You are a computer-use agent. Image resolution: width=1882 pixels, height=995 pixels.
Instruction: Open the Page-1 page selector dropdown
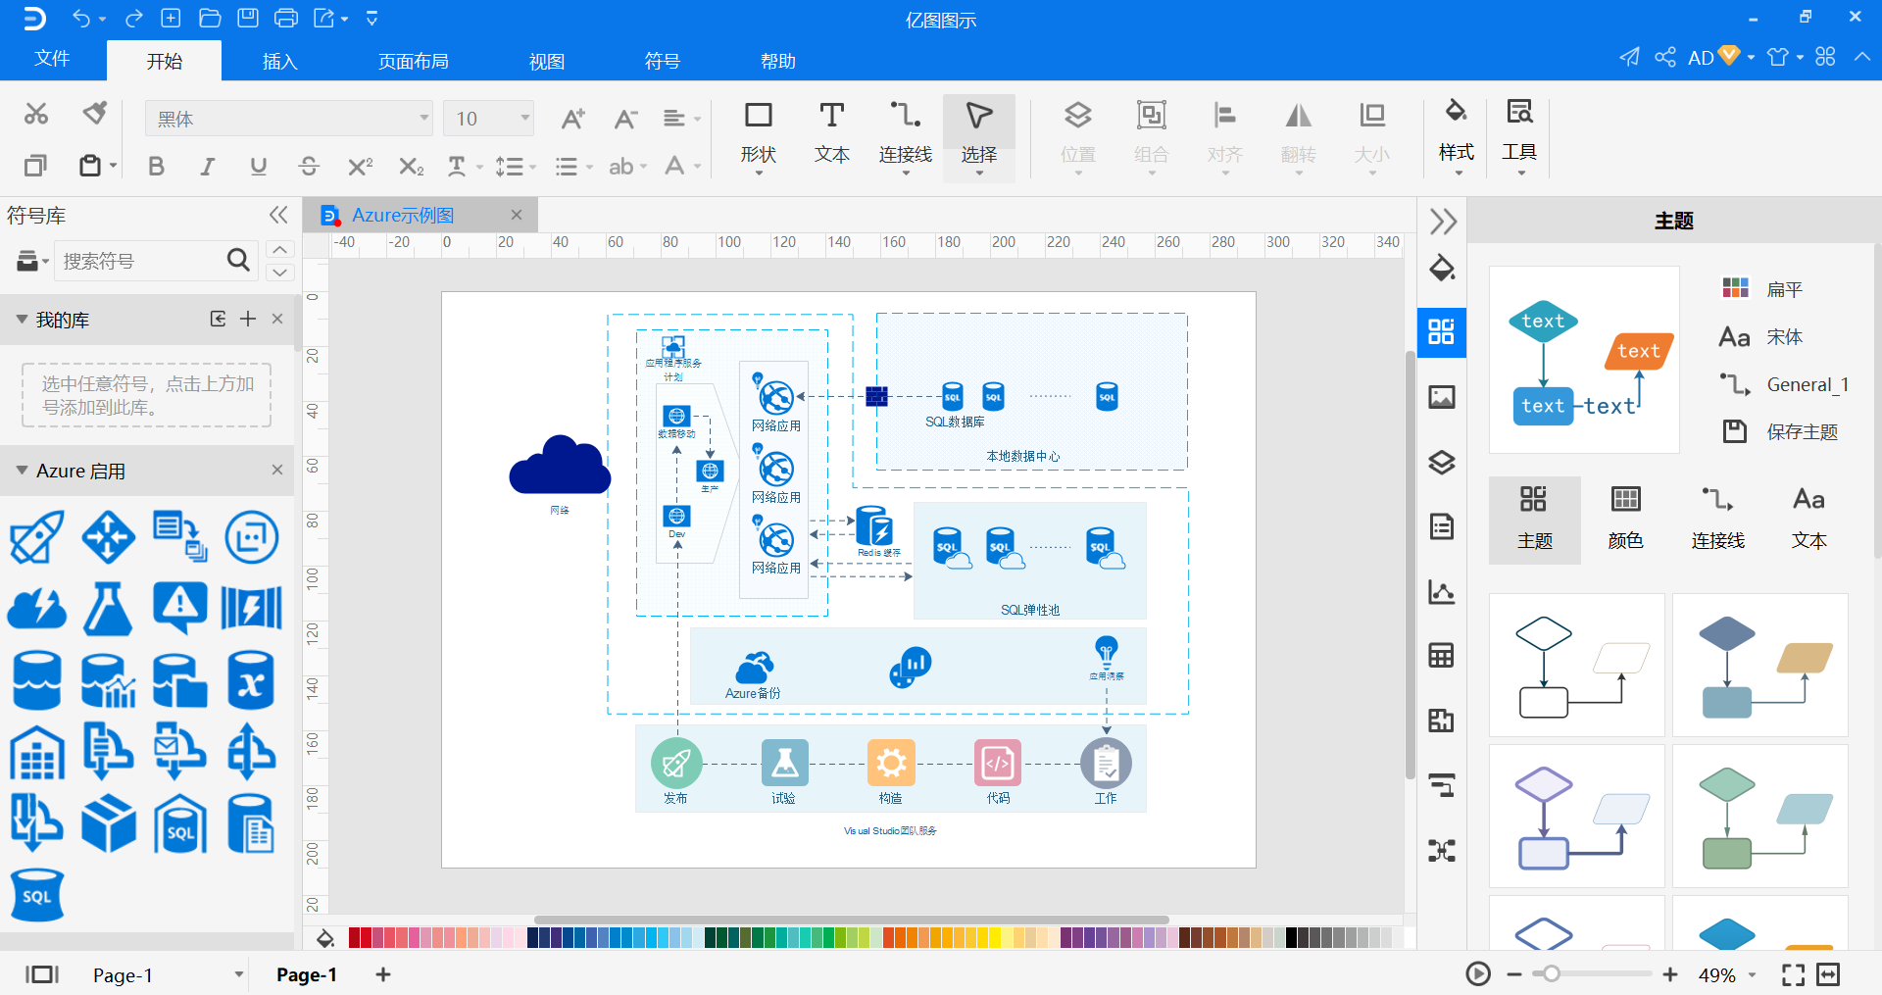click(x=238, y=974)
